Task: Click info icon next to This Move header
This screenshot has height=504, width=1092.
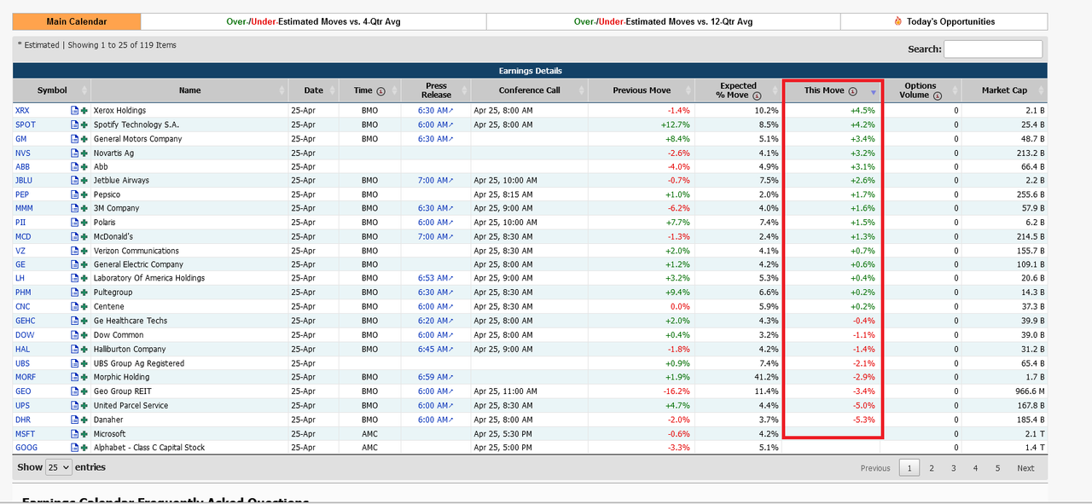Action: 852,91
